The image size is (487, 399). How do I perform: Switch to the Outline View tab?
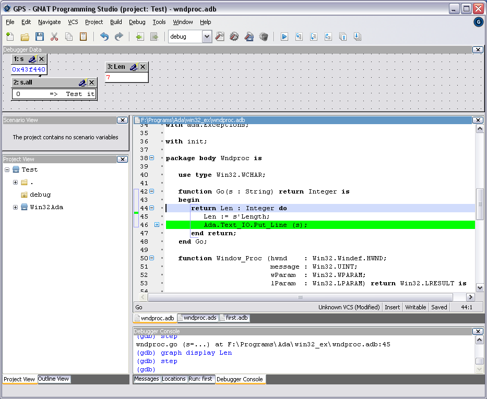click(x=53, y=379)
